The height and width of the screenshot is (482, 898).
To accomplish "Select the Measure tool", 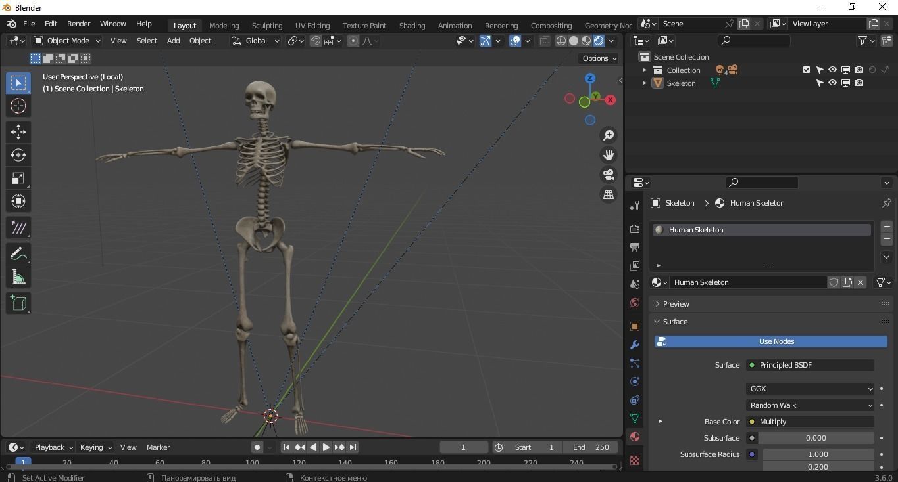I will pyautogui.click(x=18, y=277).
